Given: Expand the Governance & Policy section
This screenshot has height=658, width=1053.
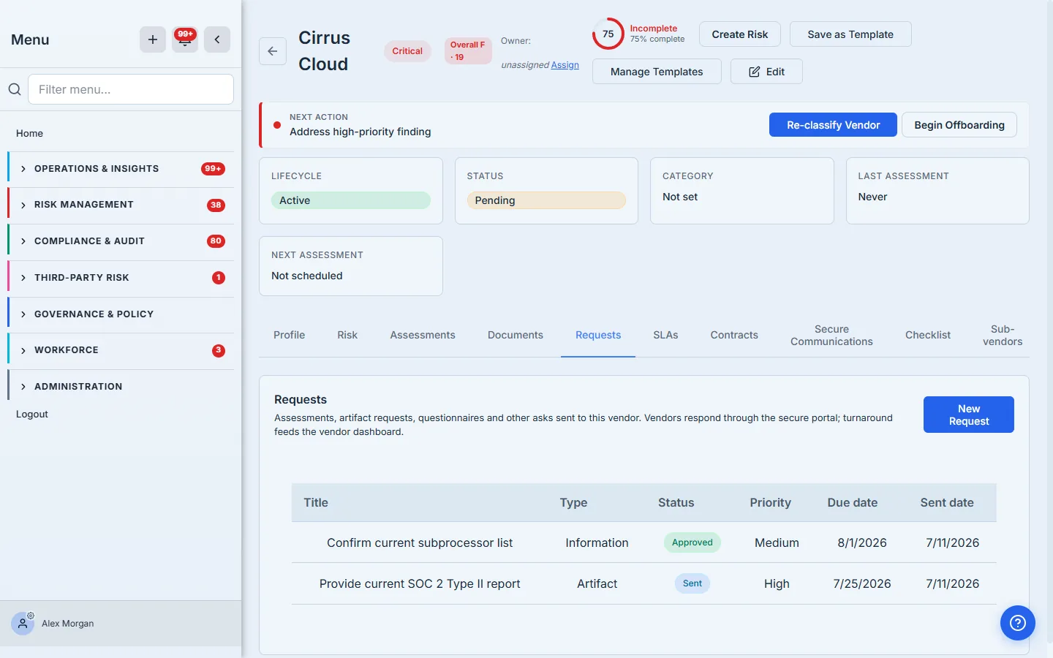Looking at the screenshot, I should [x=121, y=314].
